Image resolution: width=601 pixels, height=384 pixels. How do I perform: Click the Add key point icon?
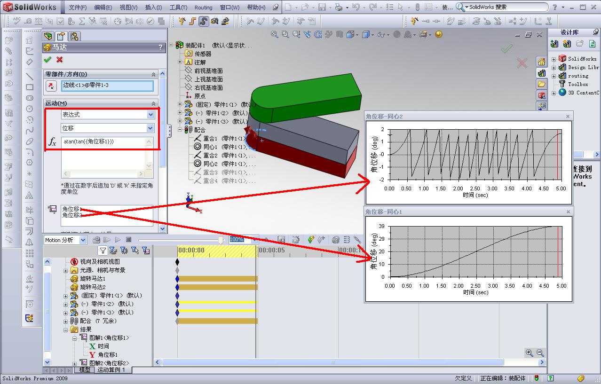coord(321,240)
